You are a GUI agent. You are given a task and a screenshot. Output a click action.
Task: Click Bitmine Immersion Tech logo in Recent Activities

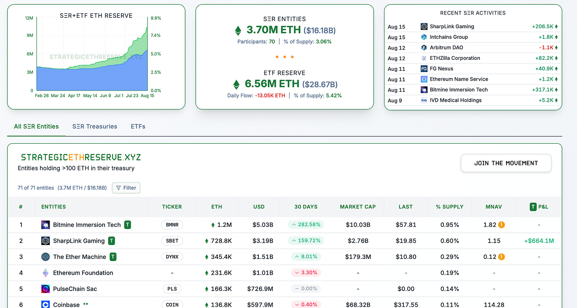point(424,90)
